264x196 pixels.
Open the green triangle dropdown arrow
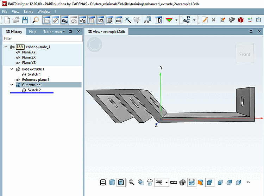click(176, 20)
